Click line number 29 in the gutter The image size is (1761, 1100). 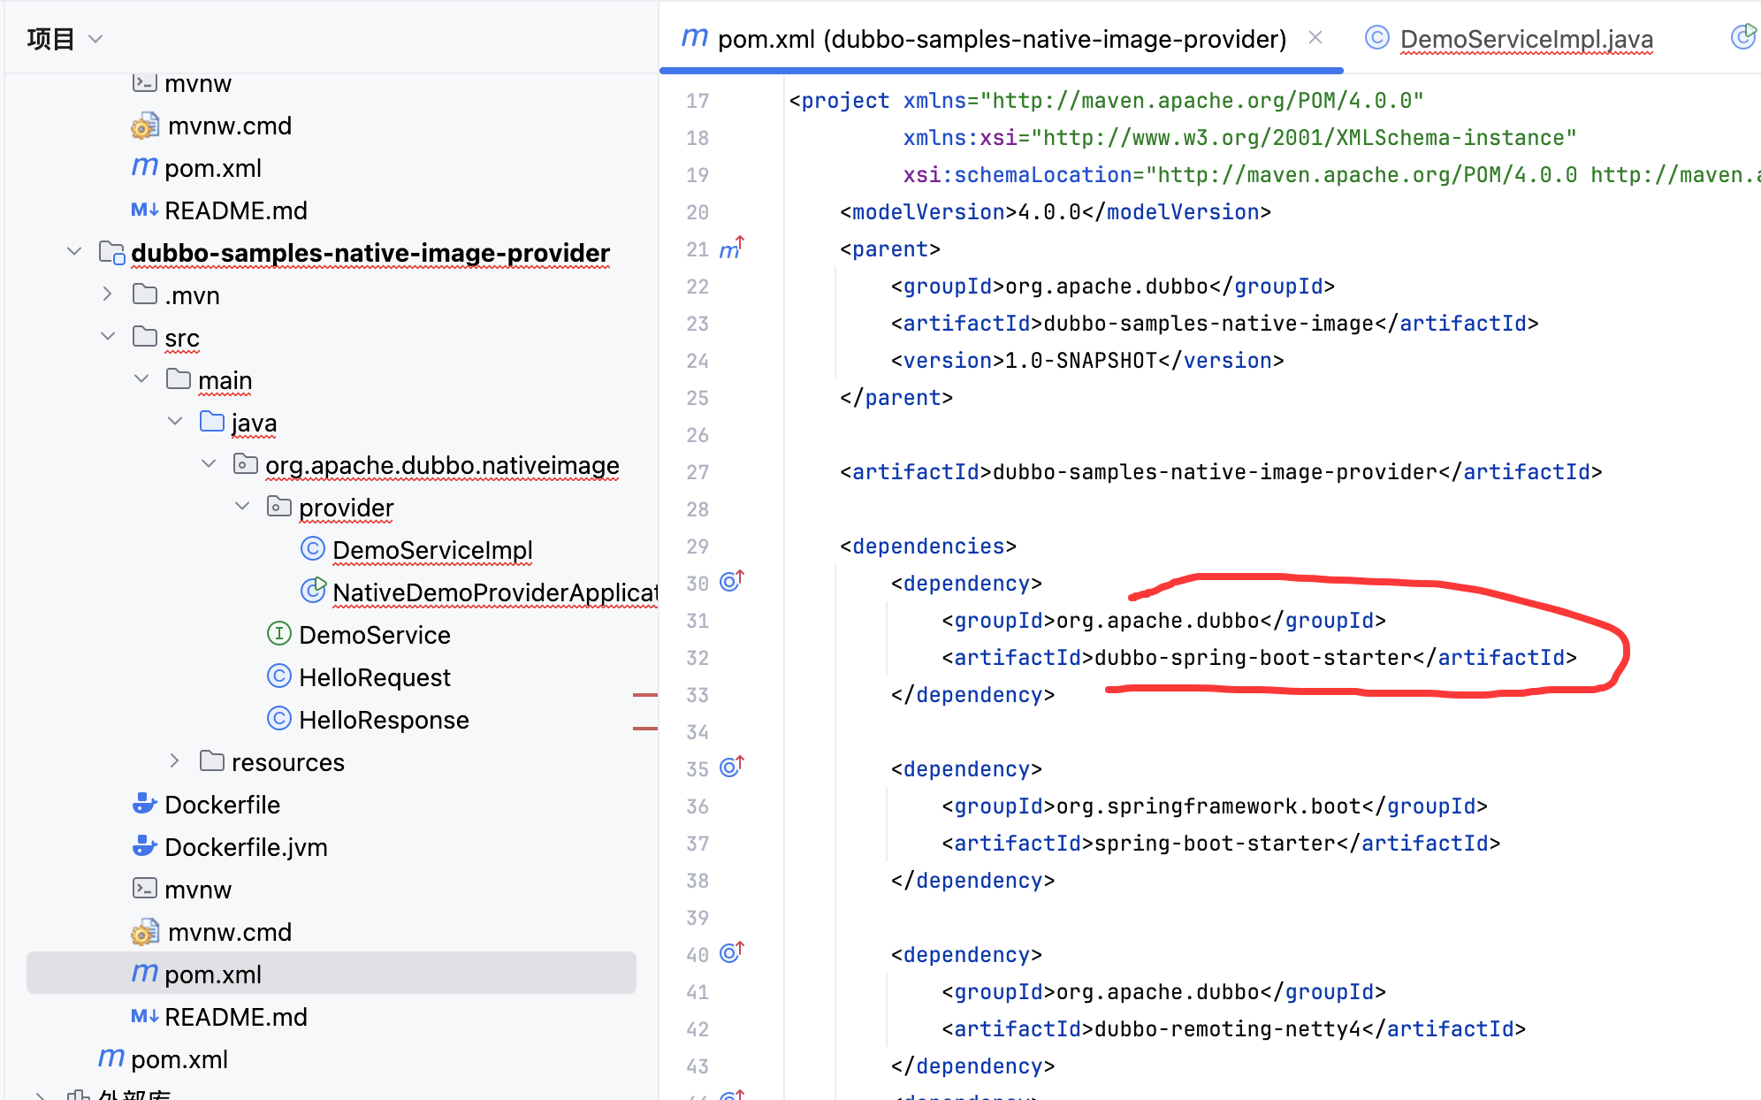click(698, 546)
